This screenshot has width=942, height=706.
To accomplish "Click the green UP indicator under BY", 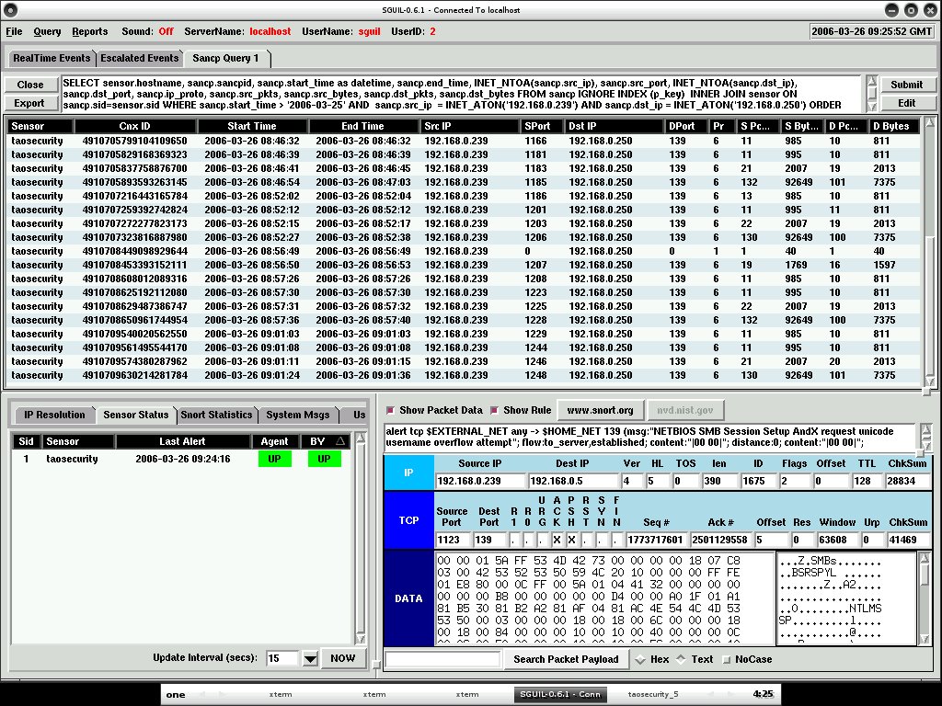I will click(324, 460).
